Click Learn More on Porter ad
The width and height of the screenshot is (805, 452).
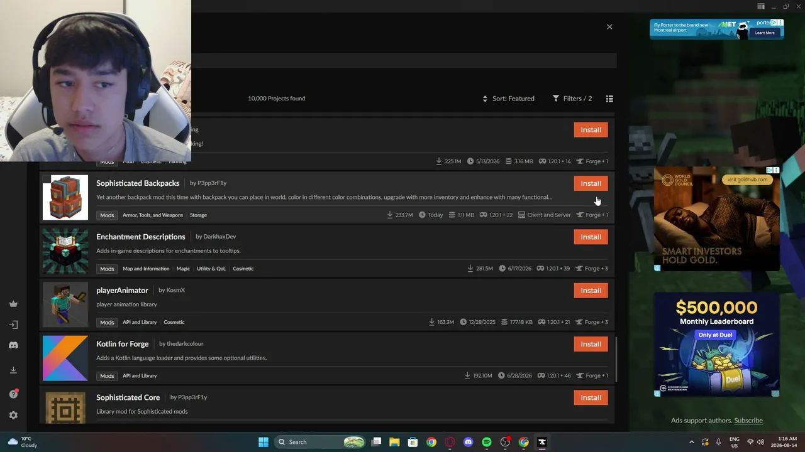765,33
